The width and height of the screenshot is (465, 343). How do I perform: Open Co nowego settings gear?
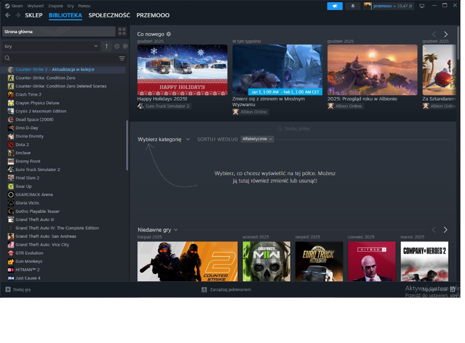coord(168,34)
